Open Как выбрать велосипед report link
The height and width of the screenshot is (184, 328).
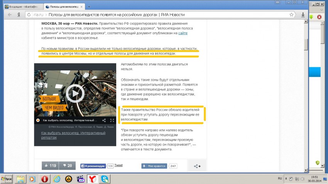point(73,135)
